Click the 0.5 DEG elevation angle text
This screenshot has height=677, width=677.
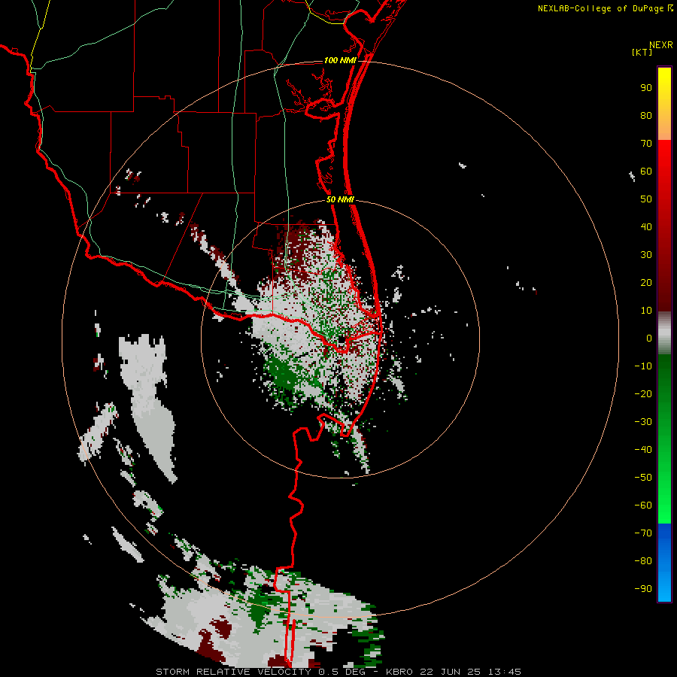click(342, 672)
